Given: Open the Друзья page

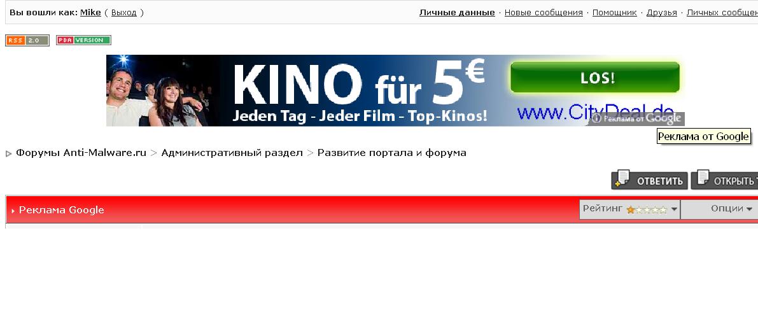Looking at the screenshot, I should coord(662,13).
